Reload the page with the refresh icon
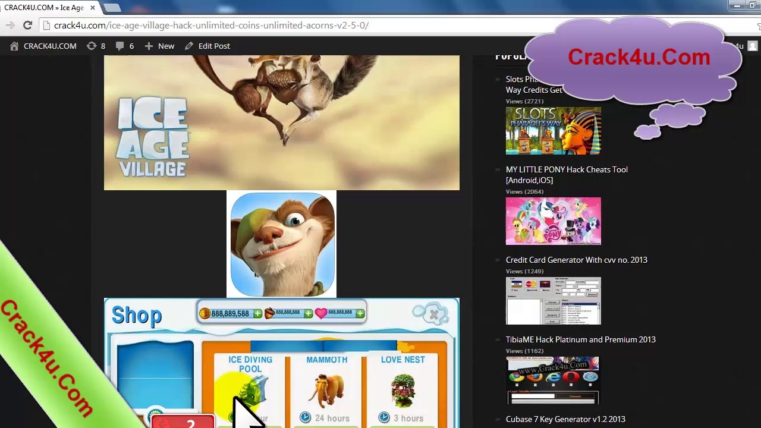Screen dimensions: 761x428 (x=27, y=26)
